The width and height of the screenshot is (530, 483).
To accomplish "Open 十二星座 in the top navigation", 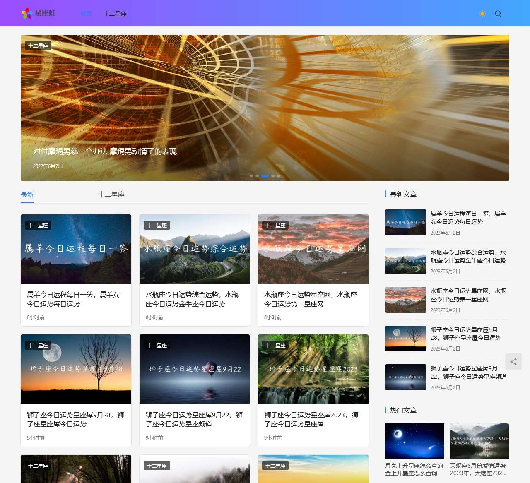I will pyautogui.click(x=115, y=14).
